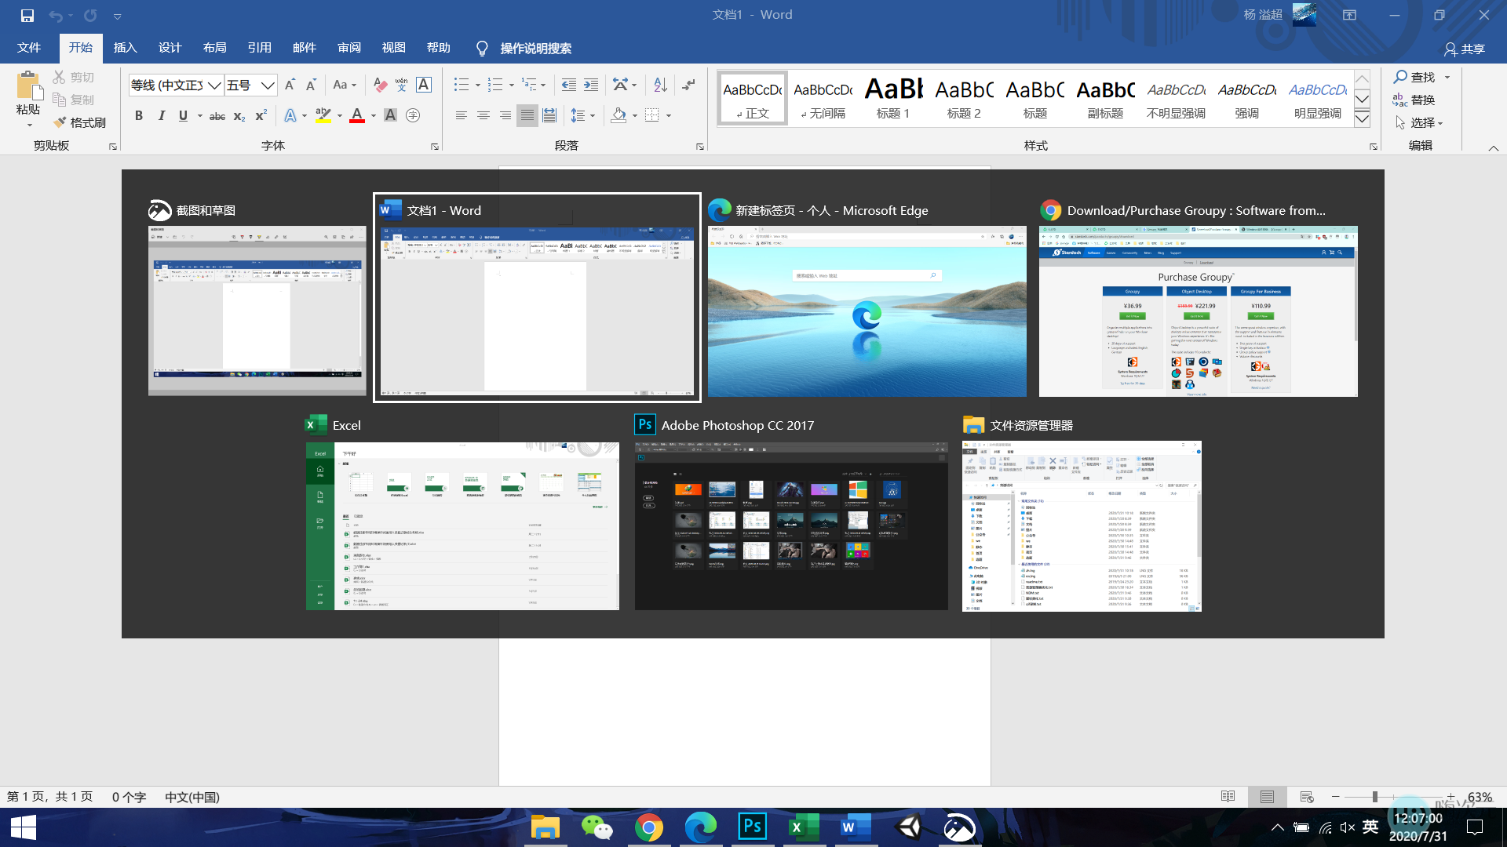Open Photoshop from the taskbar
Viewport: 1507px width, 847px height.
click(x=752, y=827)
